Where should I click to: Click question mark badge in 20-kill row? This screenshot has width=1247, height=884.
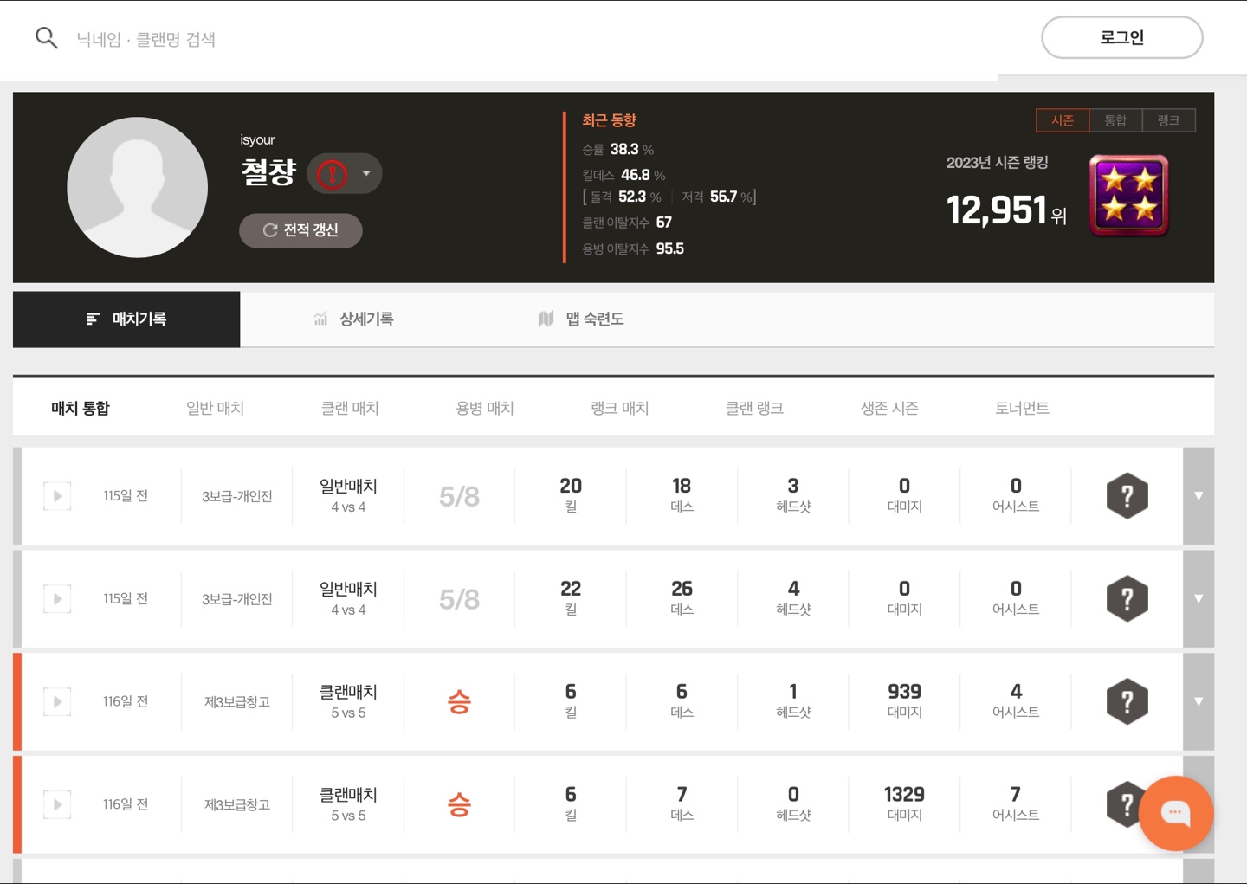1127,496
